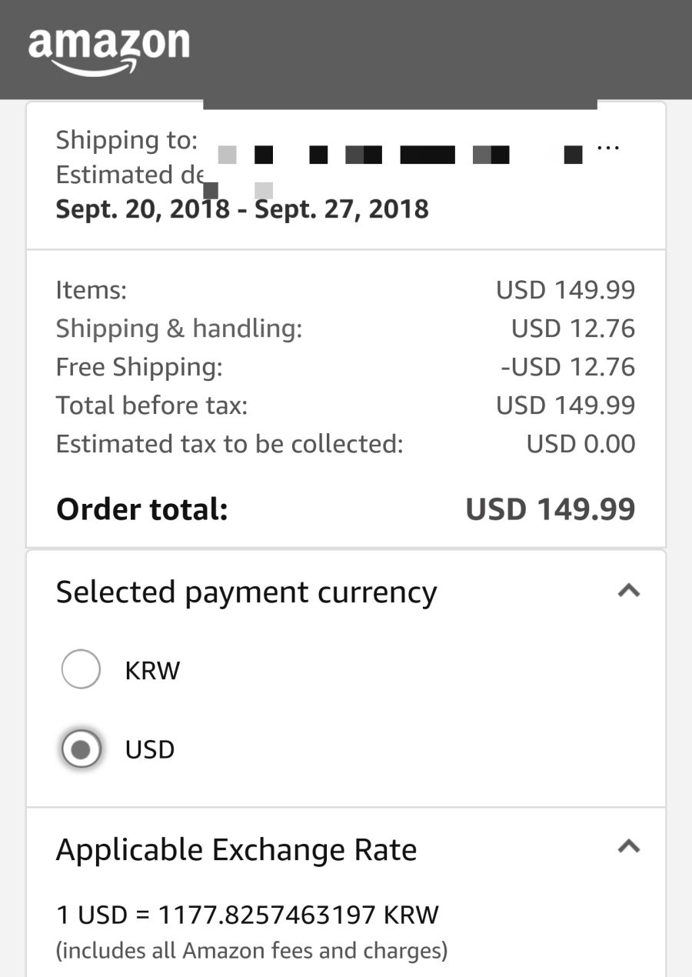Tap the "includes all Amazon fees and charges" note
The image size is (692, 977).
coord(251,950)
